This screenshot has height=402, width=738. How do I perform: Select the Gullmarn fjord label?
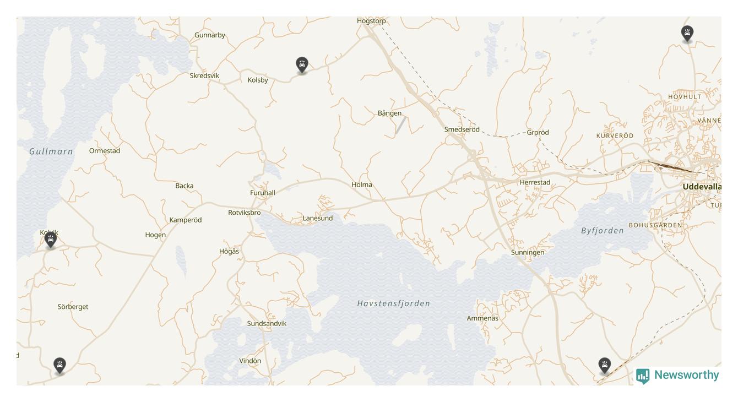tap(51, 151)
